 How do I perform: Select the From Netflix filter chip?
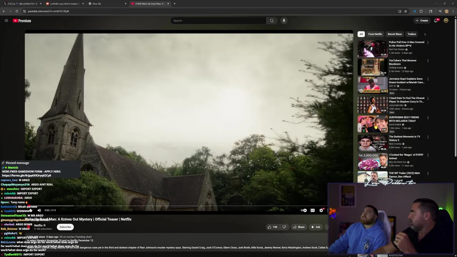coord(375,34)
